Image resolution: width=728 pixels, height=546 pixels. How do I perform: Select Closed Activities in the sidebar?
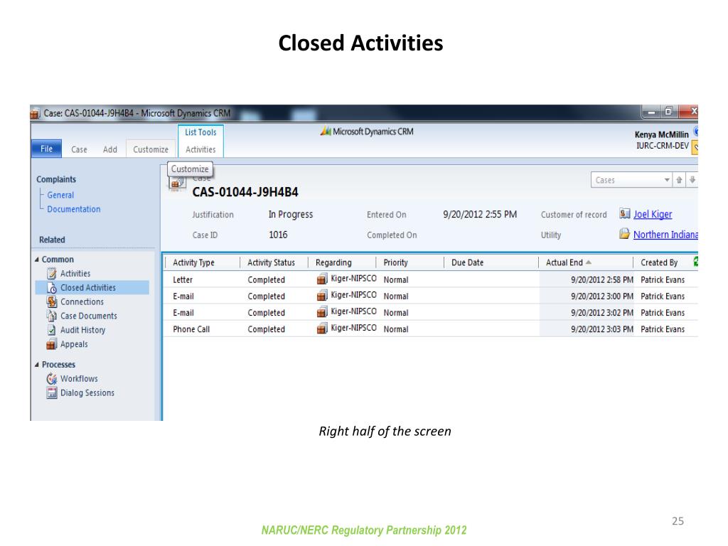tap(92, 288)
